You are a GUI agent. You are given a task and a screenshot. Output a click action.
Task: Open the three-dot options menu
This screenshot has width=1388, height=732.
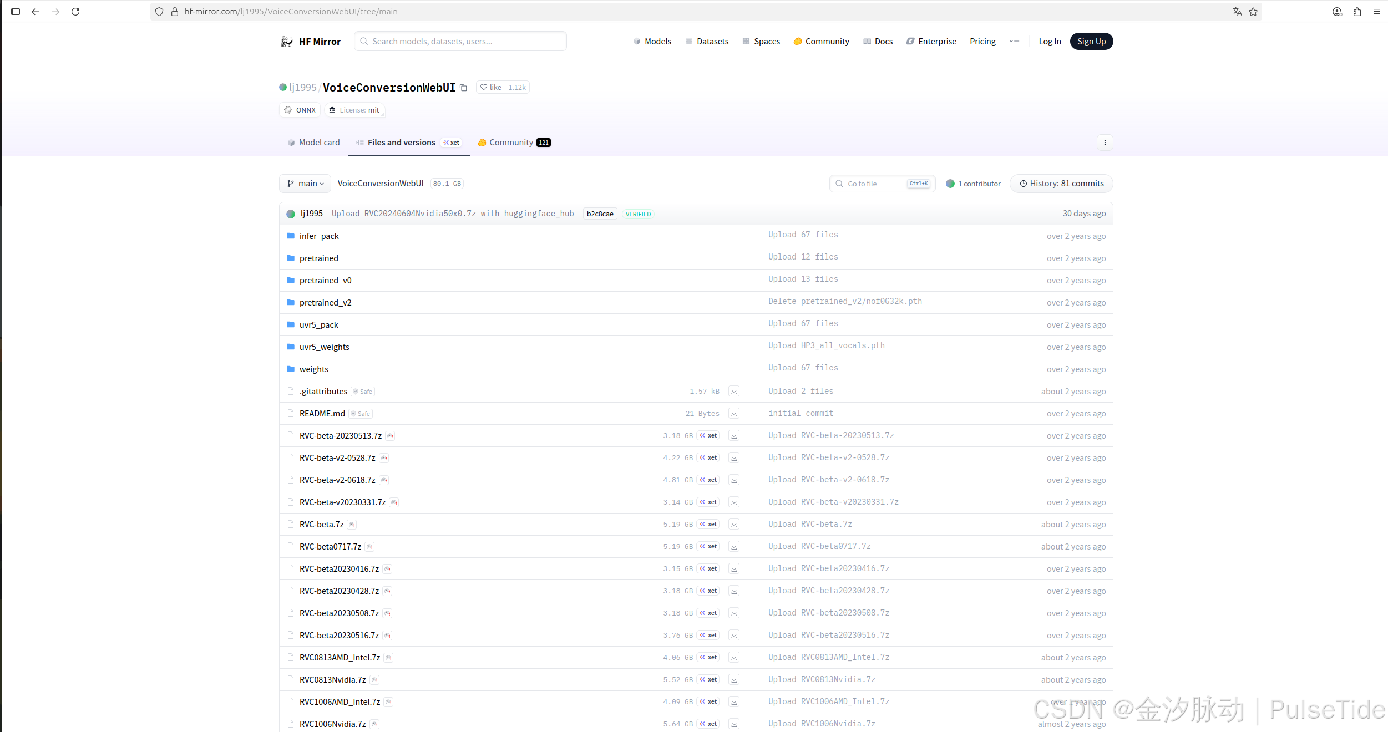click(x=1105, y=143)
